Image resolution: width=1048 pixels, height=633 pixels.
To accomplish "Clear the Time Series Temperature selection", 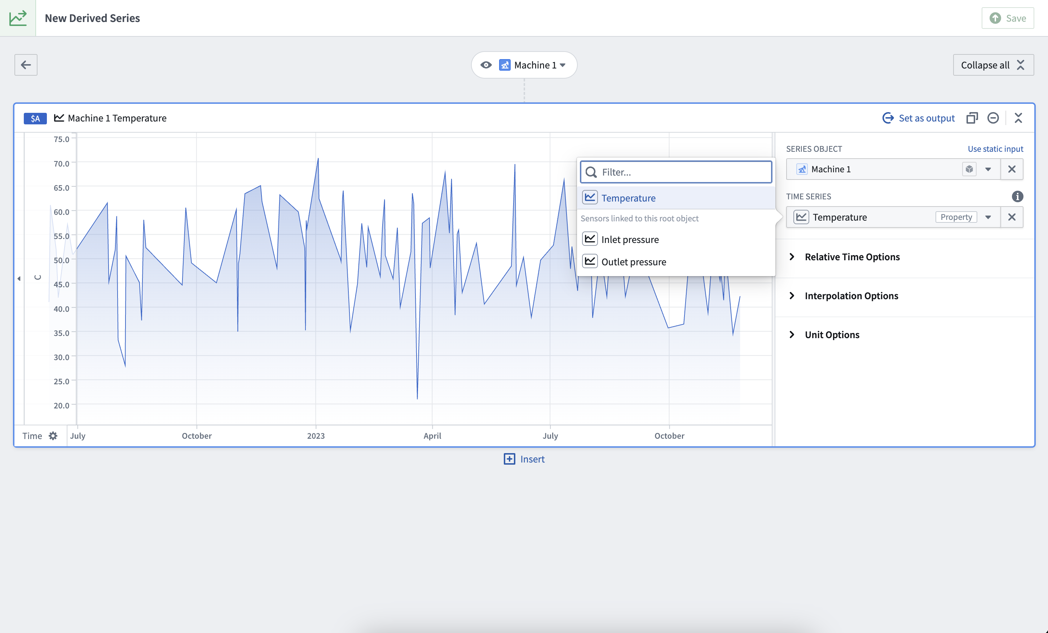I will click(x=1012, y=217).
